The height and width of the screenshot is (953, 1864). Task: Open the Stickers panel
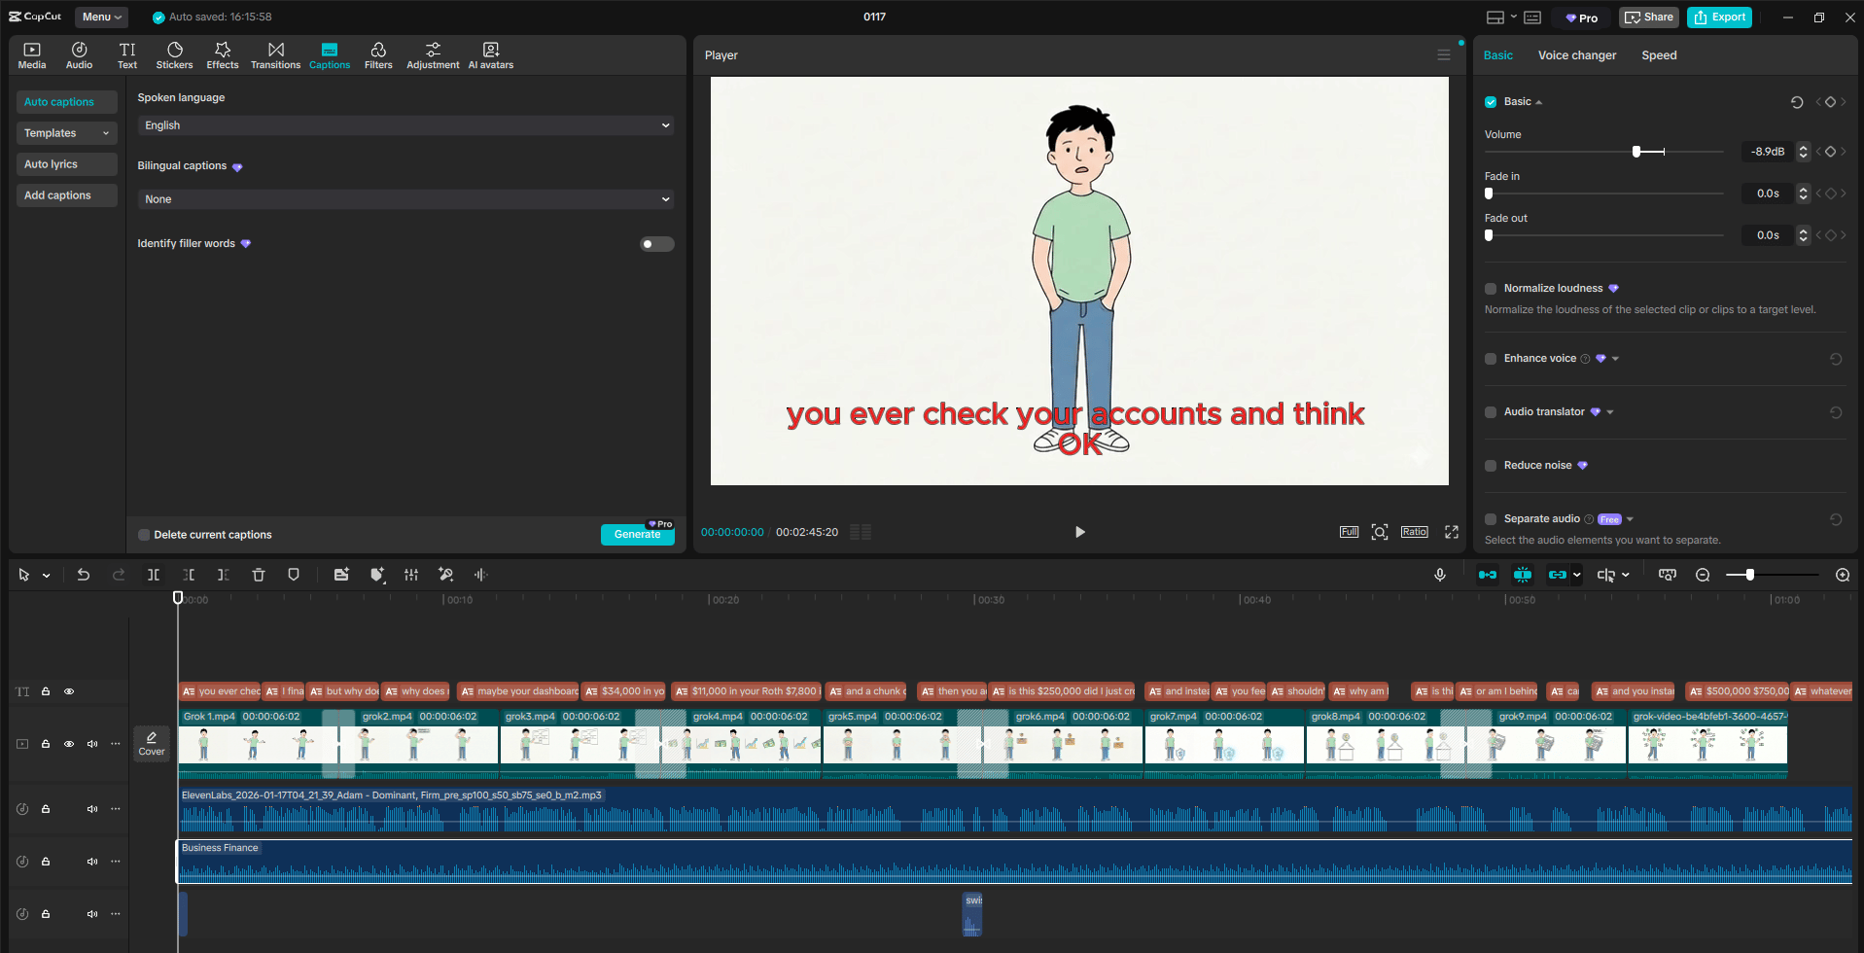click(174, 54)
